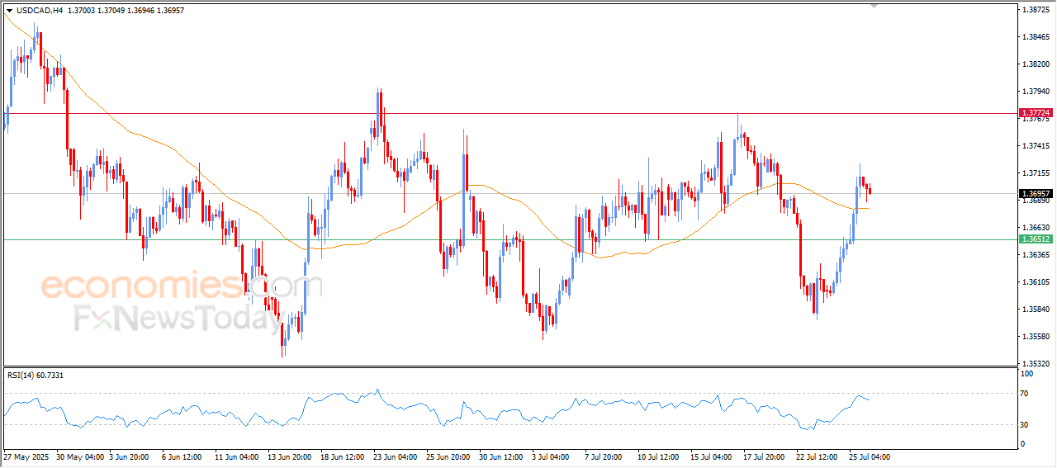This screenshot has width=1057, height=468.
Task: Click the RSI scale value 70
Action: 1026,394
